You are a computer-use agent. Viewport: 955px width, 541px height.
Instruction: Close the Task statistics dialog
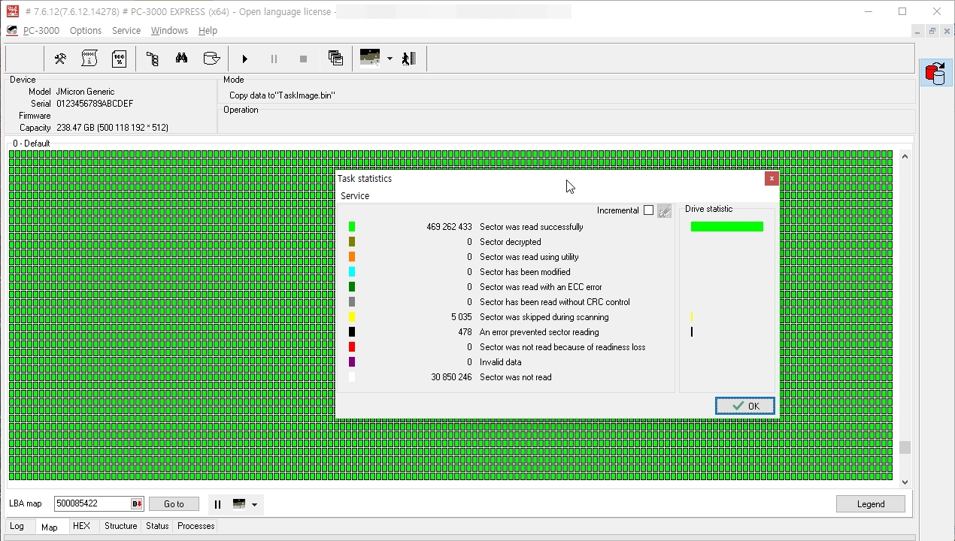[772, 179]
